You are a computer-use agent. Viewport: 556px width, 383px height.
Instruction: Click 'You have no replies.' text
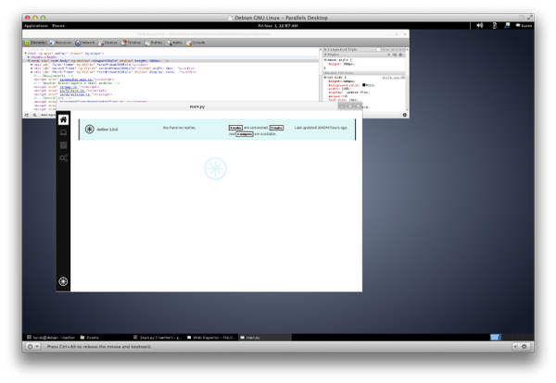click(x=179, y=128)
